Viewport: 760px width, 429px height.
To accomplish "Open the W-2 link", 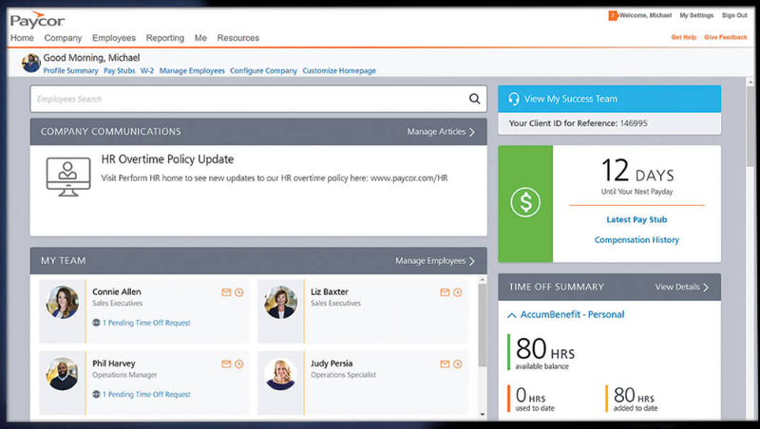I will (x=147, y=70).
